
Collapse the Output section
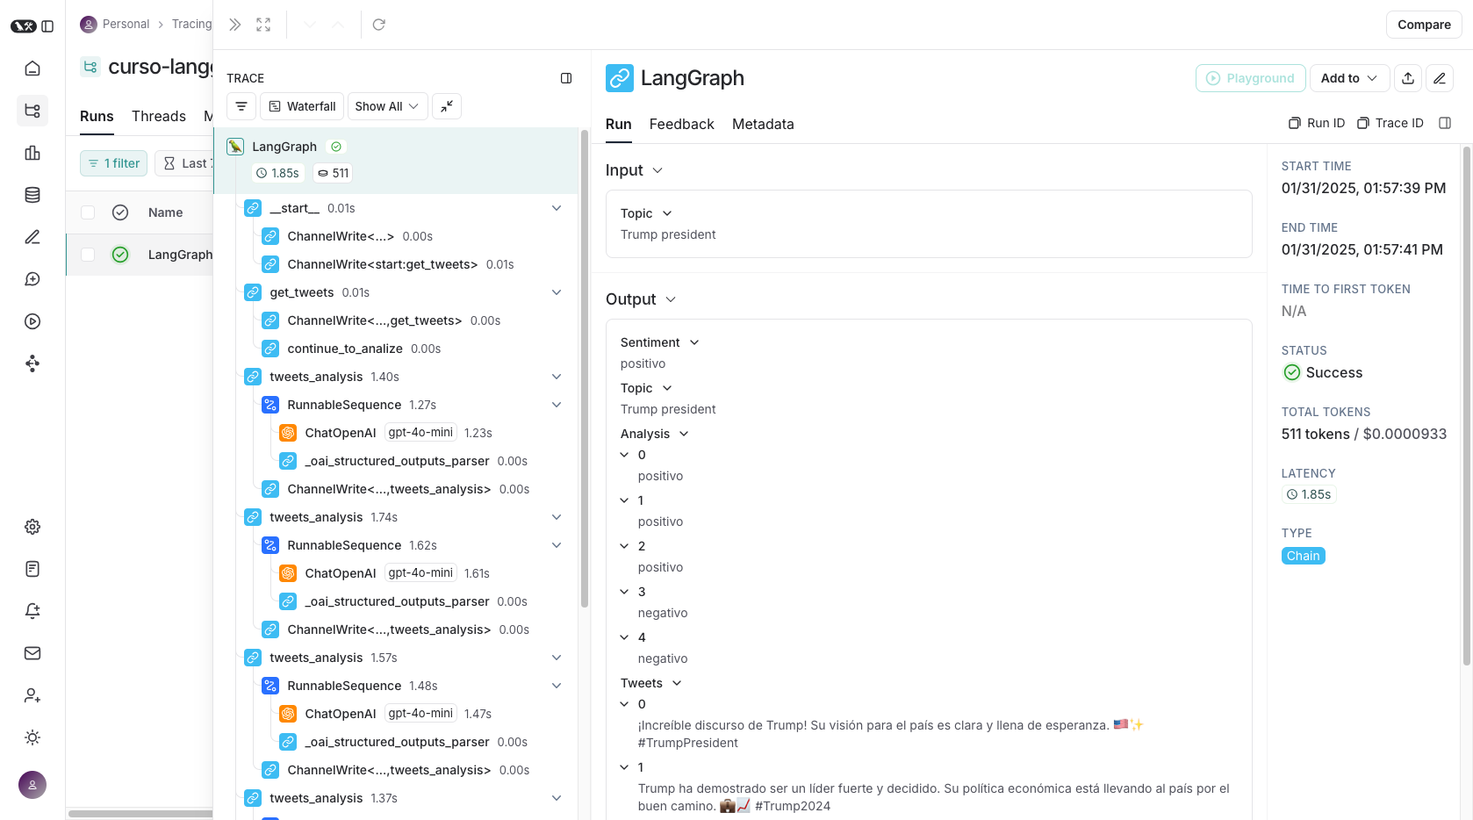[671, 299]
